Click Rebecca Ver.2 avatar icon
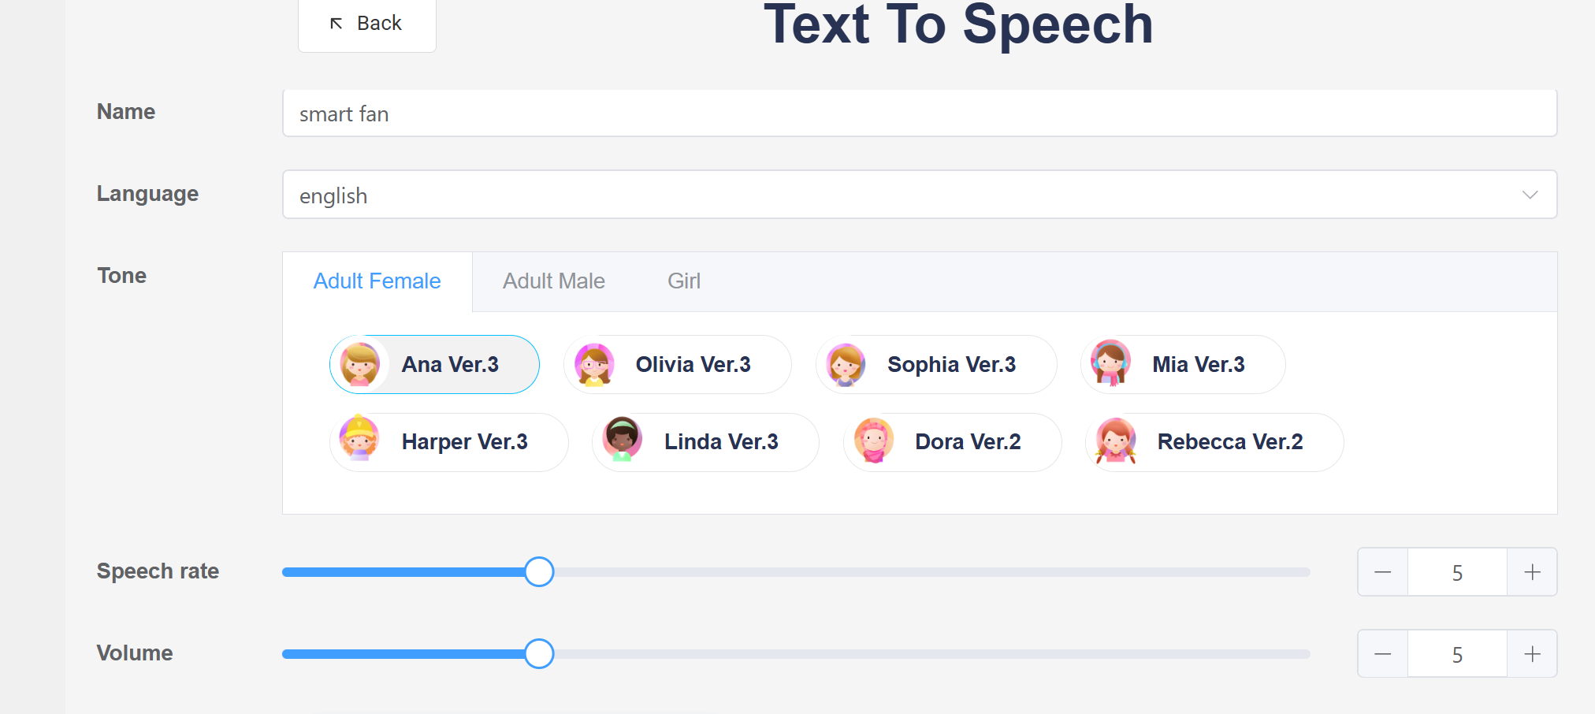 1116,441
